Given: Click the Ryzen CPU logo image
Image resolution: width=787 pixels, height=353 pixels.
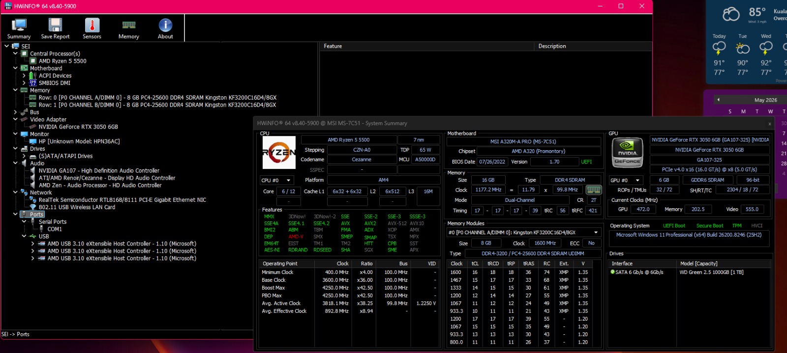Looking at the screenshot, I should point(279,152).
